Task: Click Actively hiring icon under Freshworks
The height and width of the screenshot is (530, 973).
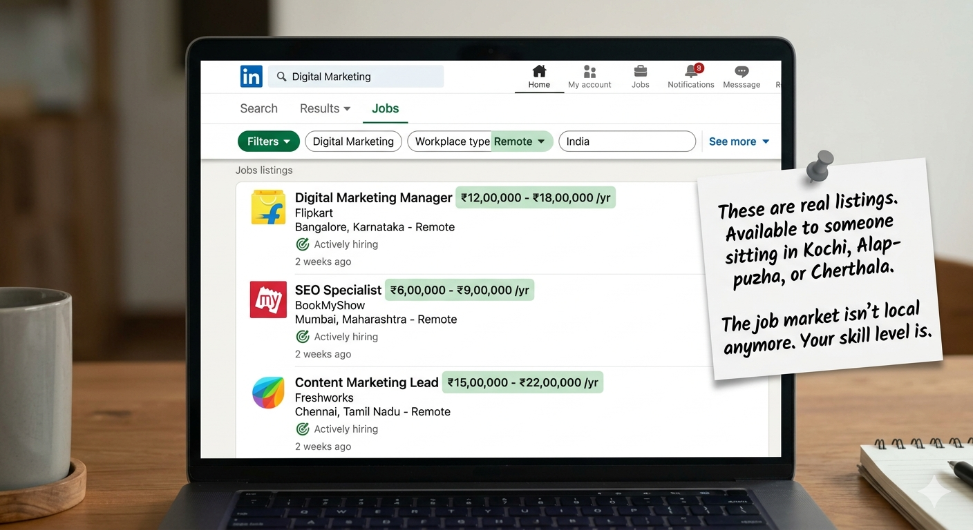Action: click(x=303, y=429)
